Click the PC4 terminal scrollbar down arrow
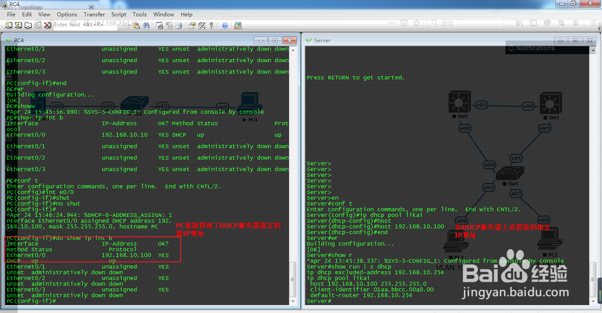 (293, 301)
